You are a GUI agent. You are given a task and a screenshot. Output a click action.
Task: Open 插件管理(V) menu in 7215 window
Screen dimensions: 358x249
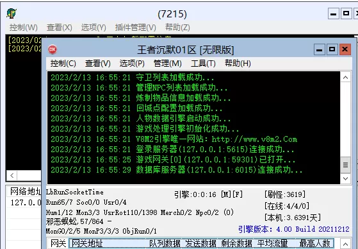click(135, 28)
